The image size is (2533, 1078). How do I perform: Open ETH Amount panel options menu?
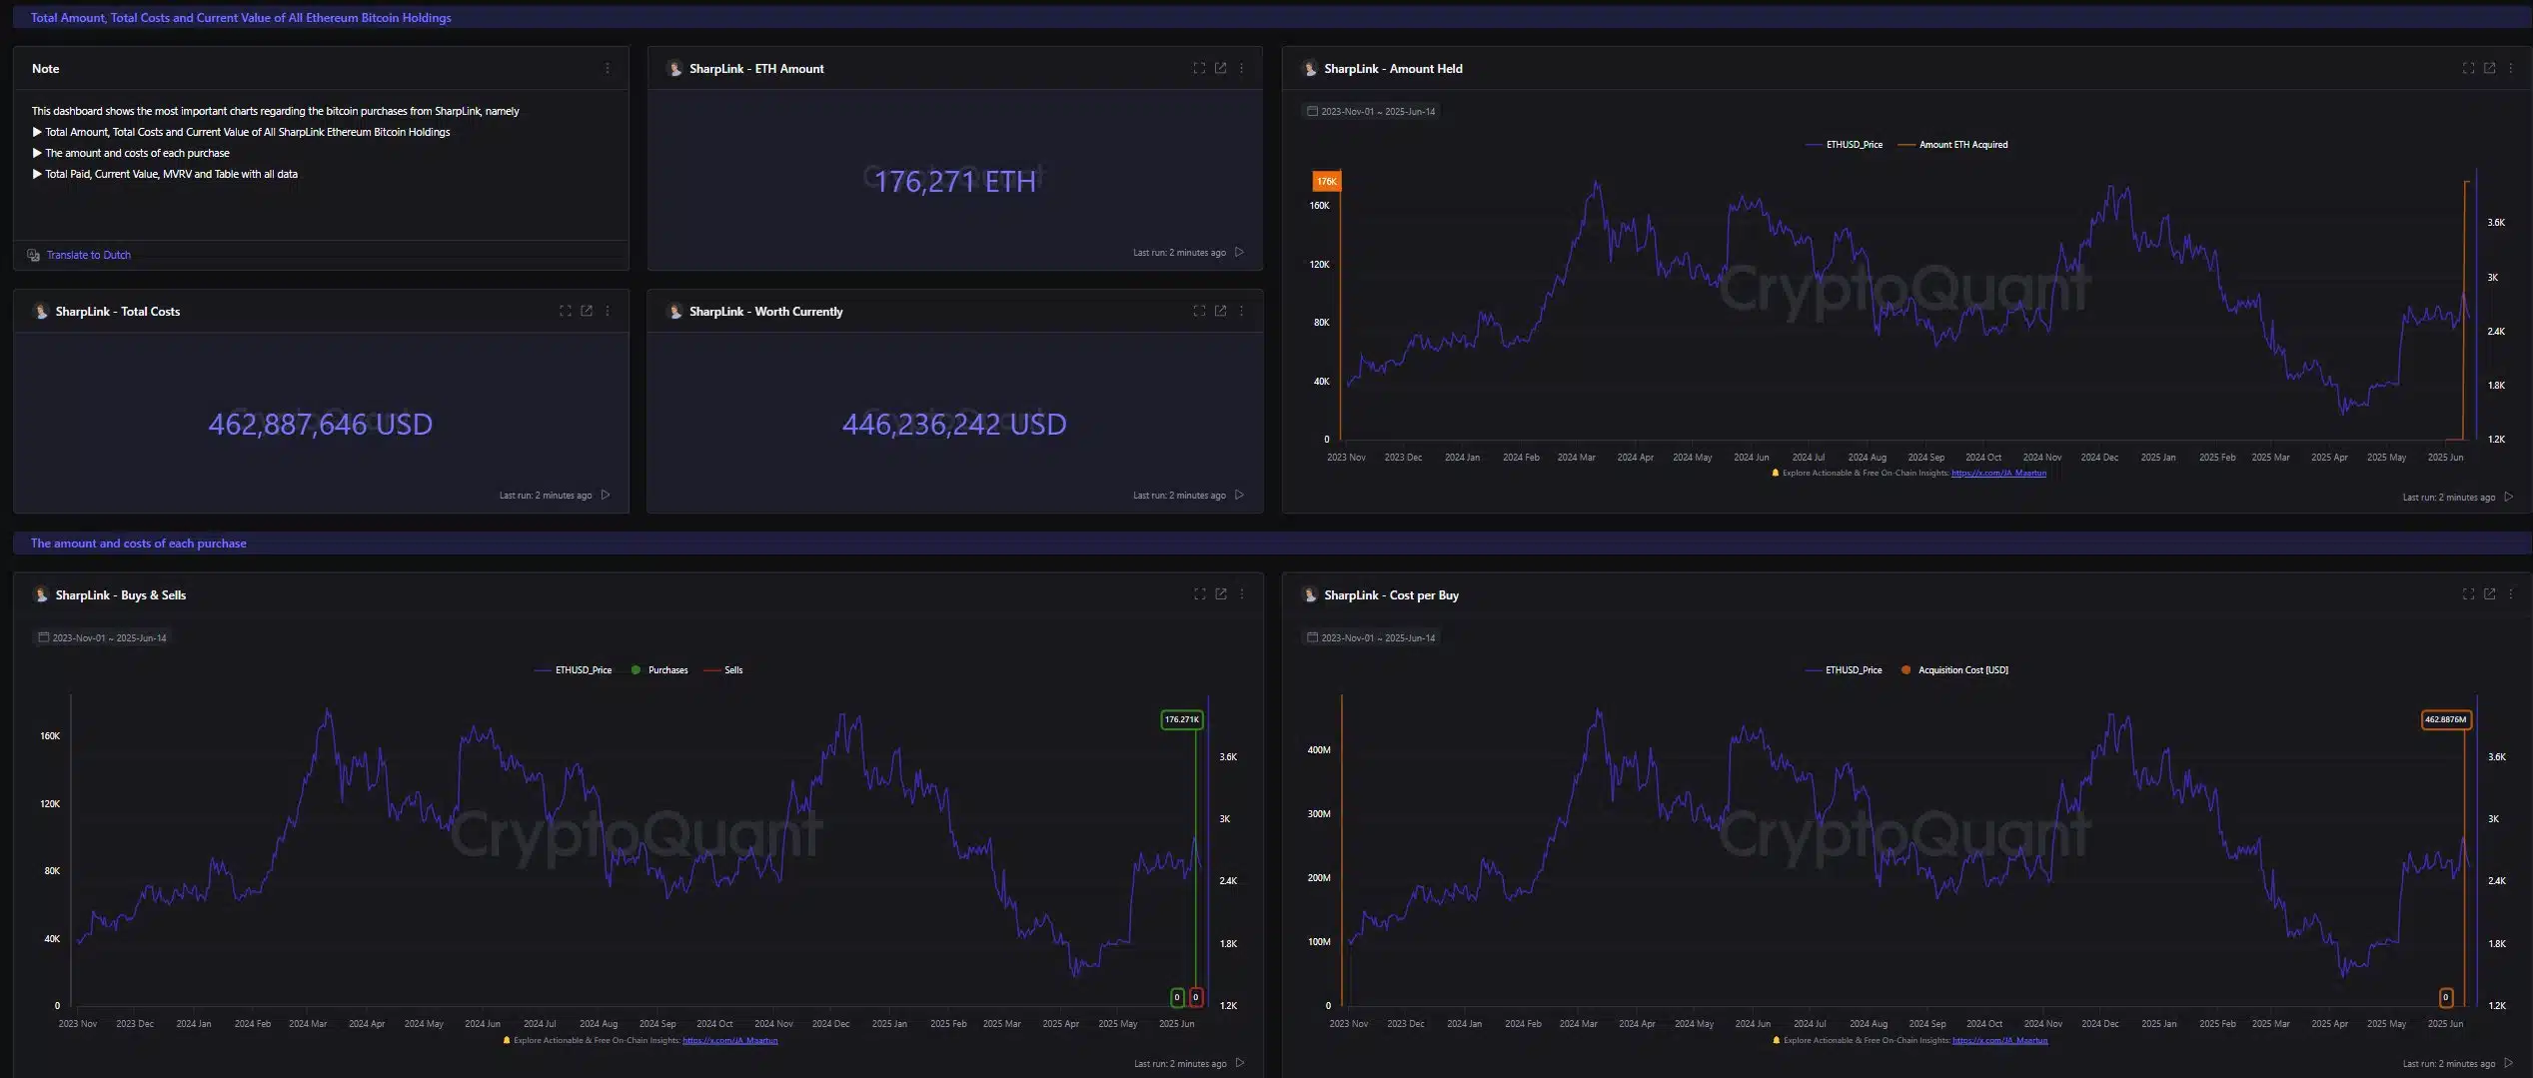(x=1241, y=68)
